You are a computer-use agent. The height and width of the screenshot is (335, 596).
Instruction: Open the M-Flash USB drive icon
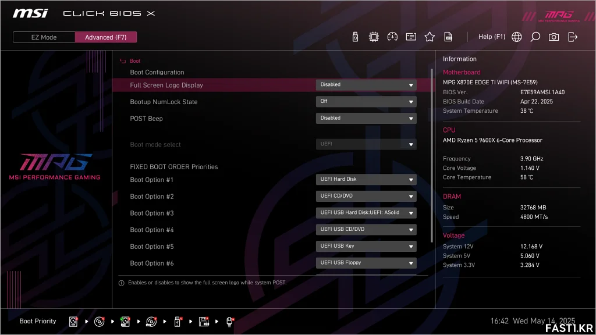(x=355, y=37)
